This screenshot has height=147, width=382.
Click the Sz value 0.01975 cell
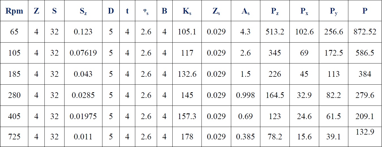coord(83,116)
